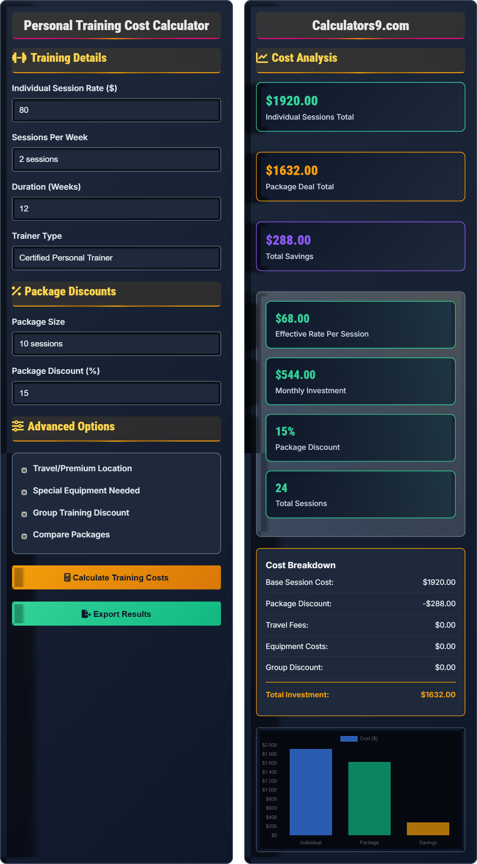Click the orange Savings bar in chart
The image size is (477, 864).
click(x=428, y=829)
